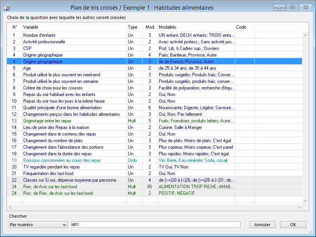Select 'Changement dans l'abondance des portions'
The image size is (316, 237).
point(155,147)
